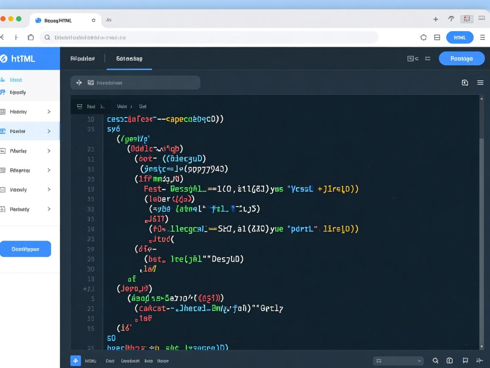
Task: Switch to the Rfodrled tab
Action: click(83, 59)
